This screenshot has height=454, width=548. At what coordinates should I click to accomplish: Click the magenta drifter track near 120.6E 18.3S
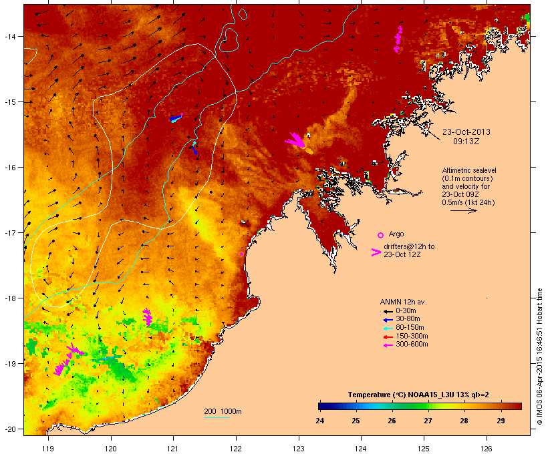[x=148, y=317]
